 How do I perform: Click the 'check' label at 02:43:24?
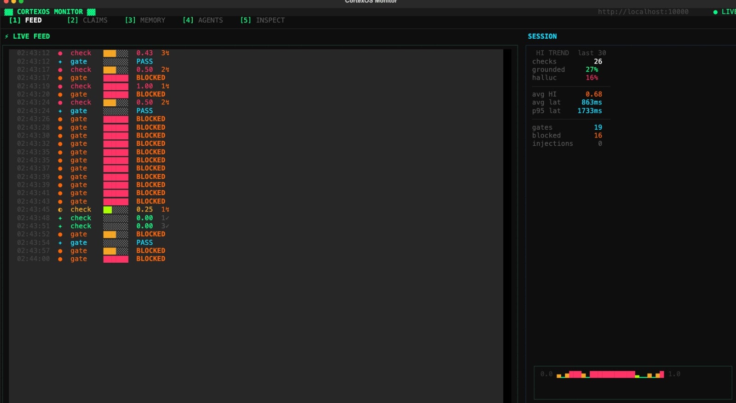(x=81, y=103)
